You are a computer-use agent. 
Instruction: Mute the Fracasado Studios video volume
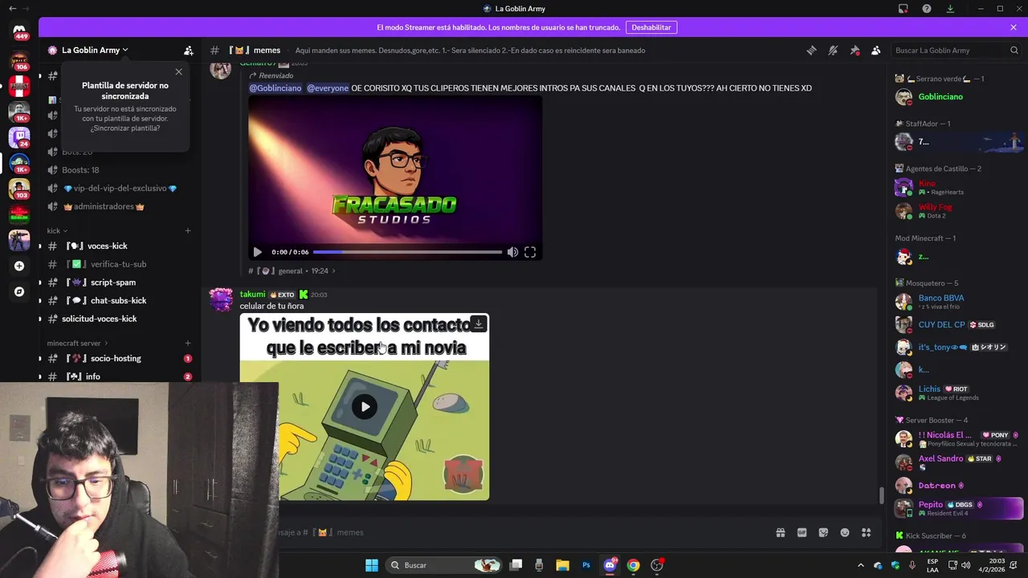tap(512, 252)
